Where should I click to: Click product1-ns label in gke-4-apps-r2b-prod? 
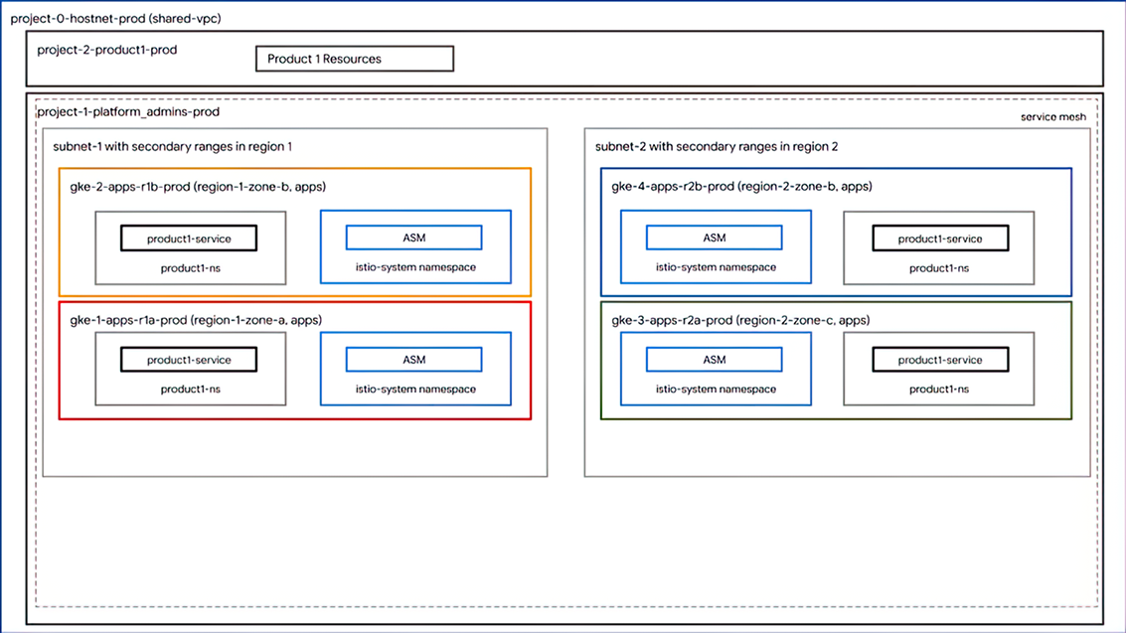click(x=939, y=268)
